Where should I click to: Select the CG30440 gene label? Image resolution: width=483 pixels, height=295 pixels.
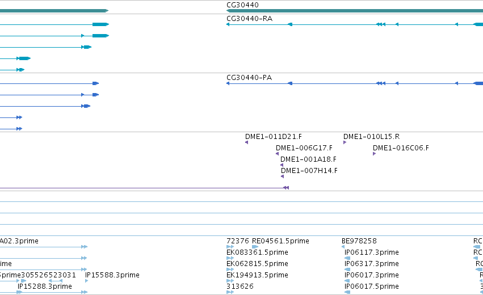pos(242,5)
